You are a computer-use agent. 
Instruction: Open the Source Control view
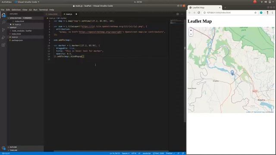pyautogui.click(x=3, y=30)
